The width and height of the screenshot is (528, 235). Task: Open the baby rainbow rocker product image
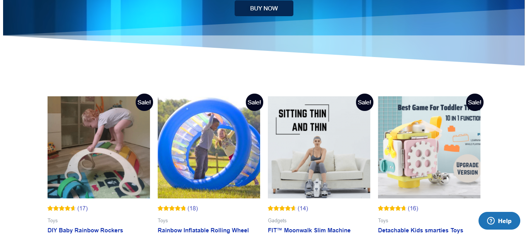(99, 147)
